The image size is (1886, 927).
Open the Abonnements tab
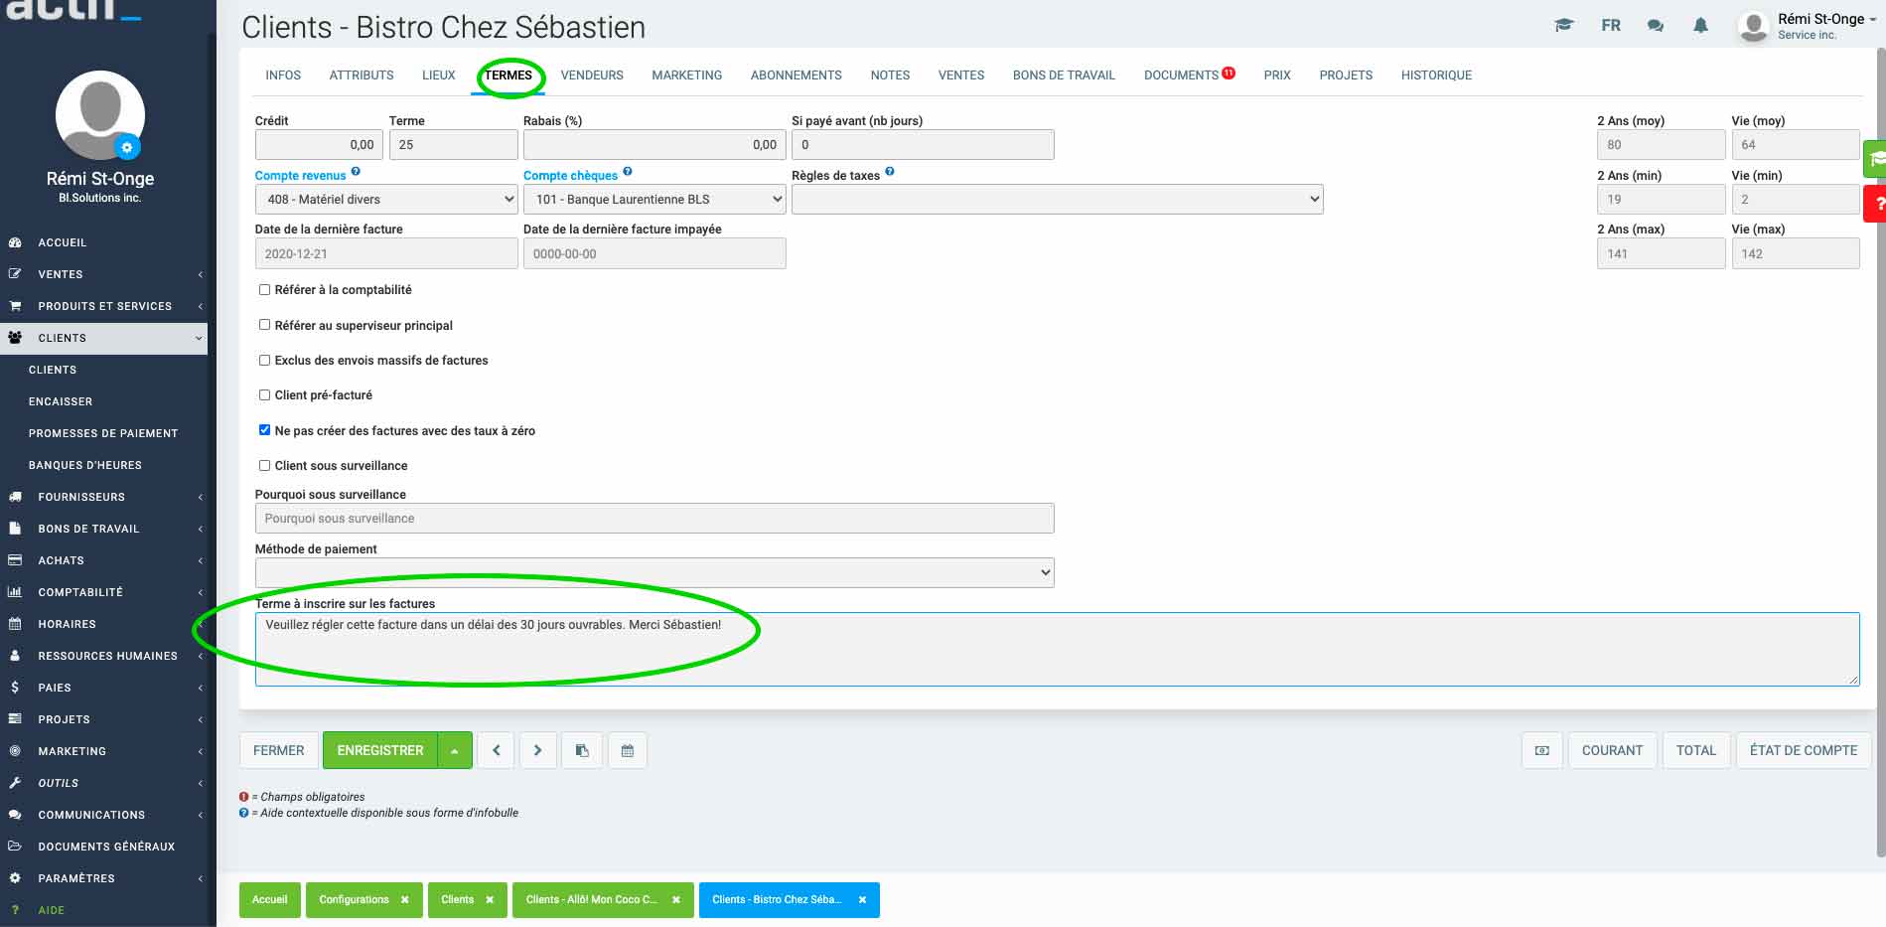tap(796, 76)
